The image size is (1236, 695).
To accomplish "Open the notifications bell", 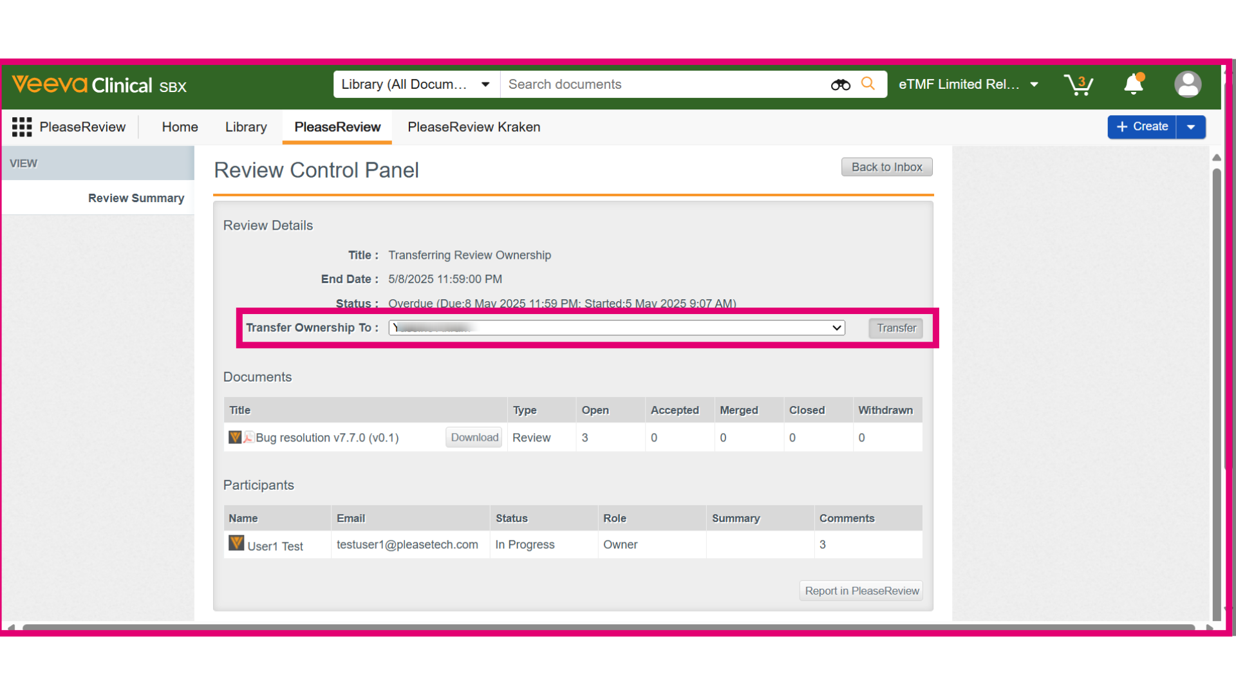I will coord(1134,84).
